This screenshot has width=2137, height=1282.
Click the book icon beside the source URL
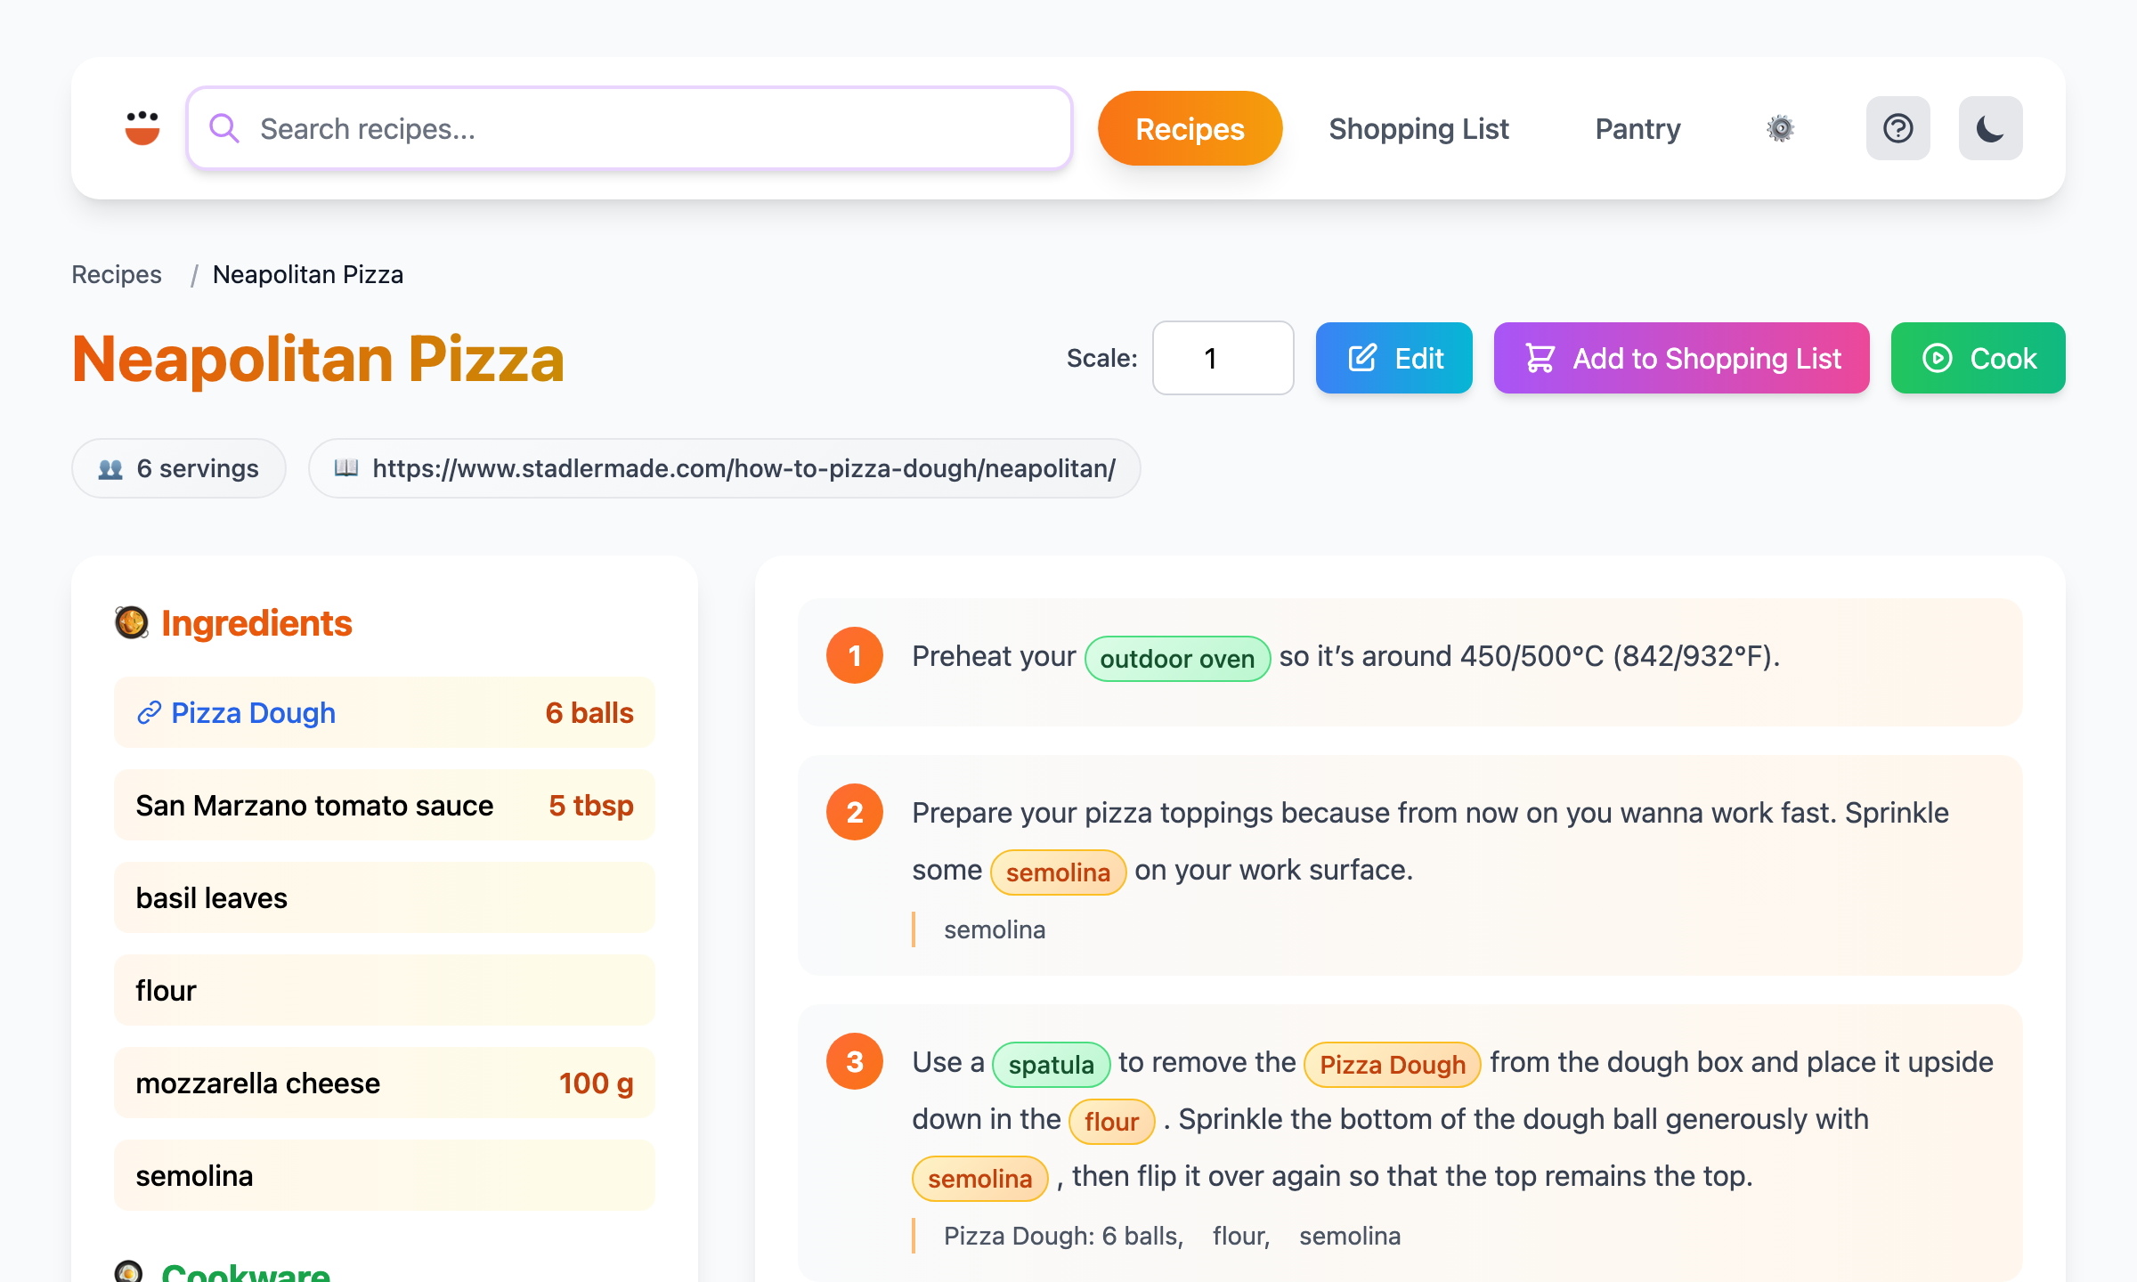[x=346, y=467]
